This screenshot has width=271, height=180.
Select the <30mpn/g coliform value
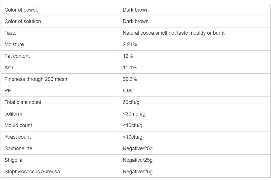point(134,114)
